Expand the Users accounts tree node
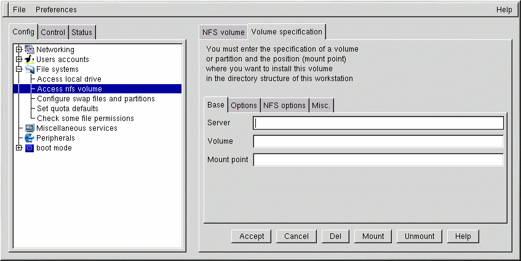Viewport: 521px width, 261px height. [19, 60]
